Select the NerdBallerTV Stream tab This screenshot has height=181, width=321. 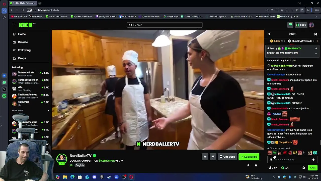click(23, 3)
